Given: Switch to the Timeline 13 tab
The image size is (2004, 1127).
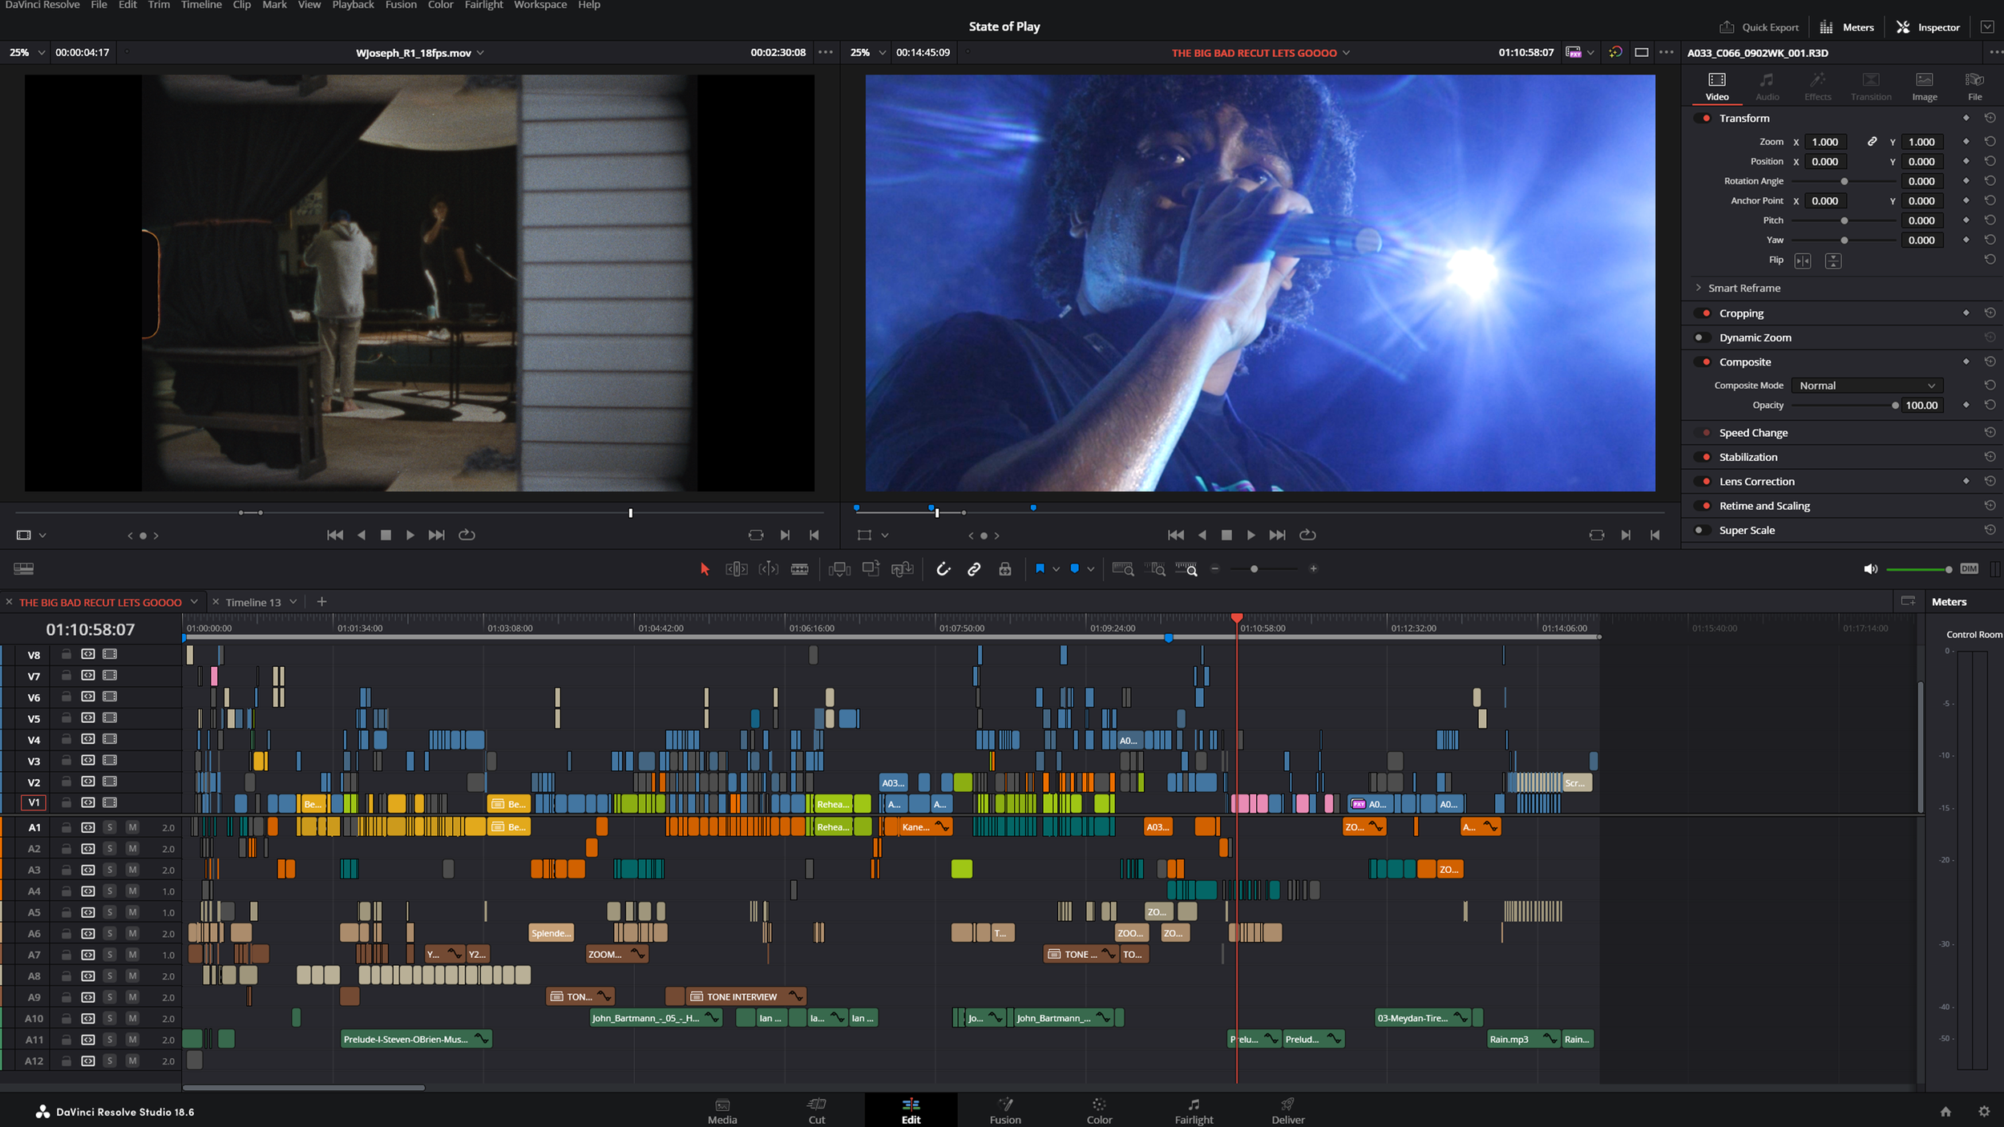Looking at the screenshot, I should [253, 602].
